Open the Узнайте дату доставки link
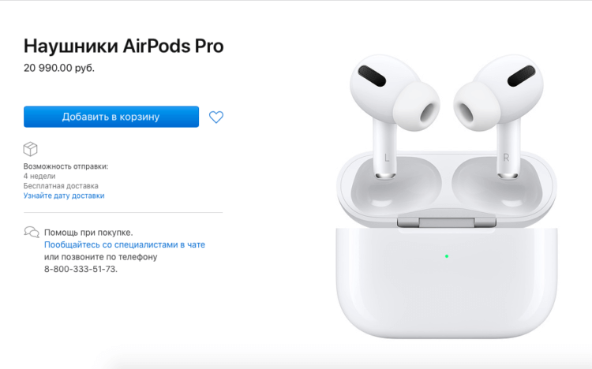Viewport: 592px width, 369px height. pos(64,196)
